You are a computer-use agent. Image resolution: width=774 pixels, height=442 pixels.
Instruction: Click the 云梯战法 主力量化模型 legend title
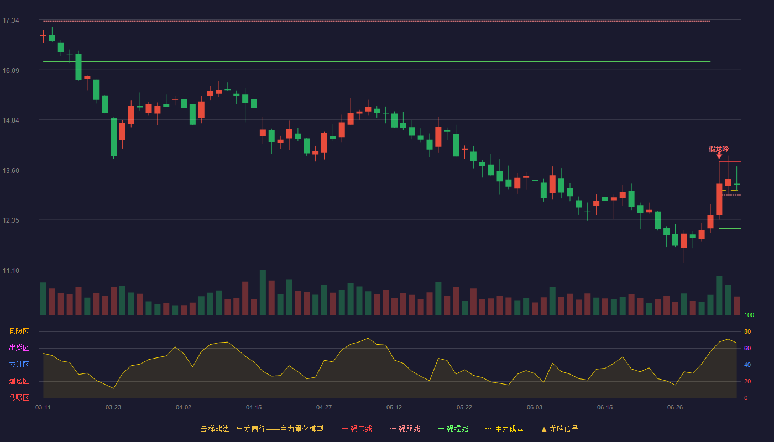262,429
